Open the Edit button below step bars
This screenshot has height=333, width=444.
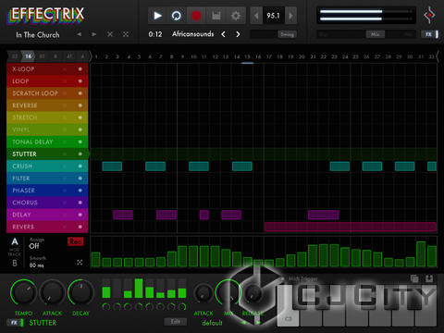[176, 322]
